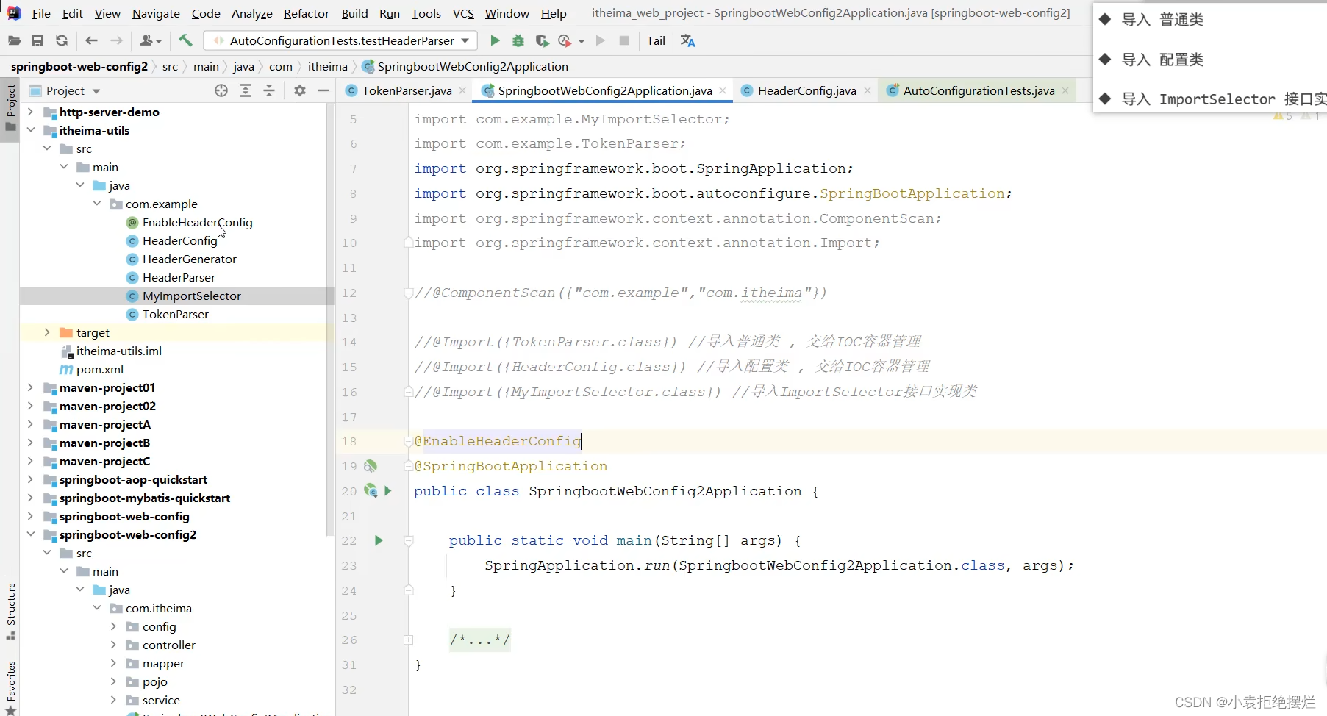Screen dimensions: 1327x716
Task: Collapse the springboot-web-config2 module
Action: coord(30,534)
